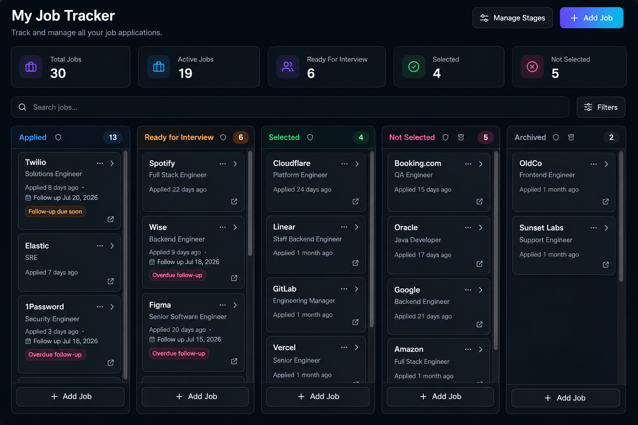The width and height of the screenshot is (638, 425).
Task: Click the Total Jobs stat card
Action: pos(71,67)
